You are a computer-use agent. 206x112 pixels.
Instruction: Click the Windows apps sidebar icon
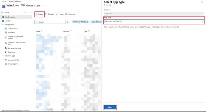(3, 17)
